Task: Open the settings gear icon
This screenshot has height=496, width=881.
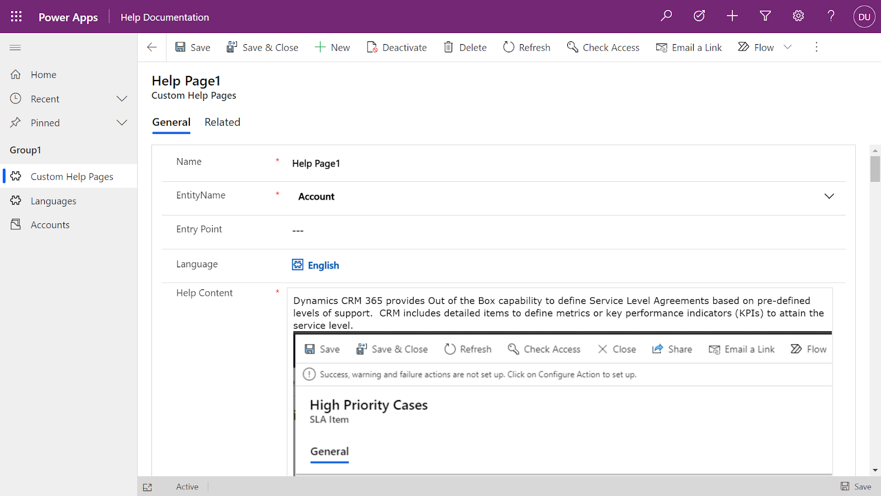Action: 798,16
